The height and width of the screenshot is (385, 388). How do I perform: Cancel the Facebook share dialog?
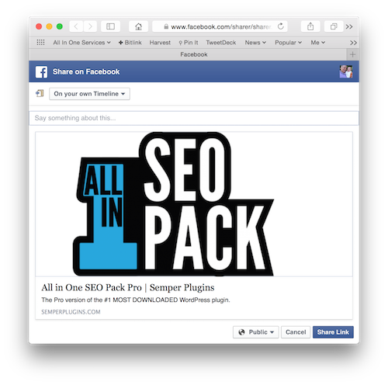296,332
